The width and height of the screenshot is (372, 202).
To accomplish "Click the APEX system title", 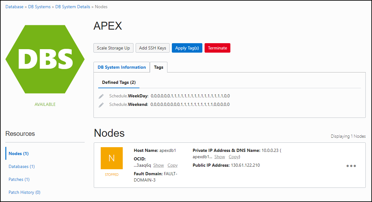I will [108, 26].
